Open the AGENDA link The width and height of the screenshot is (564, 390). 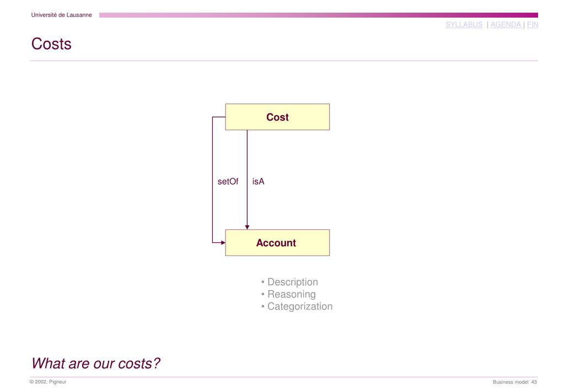click(506, 24)
